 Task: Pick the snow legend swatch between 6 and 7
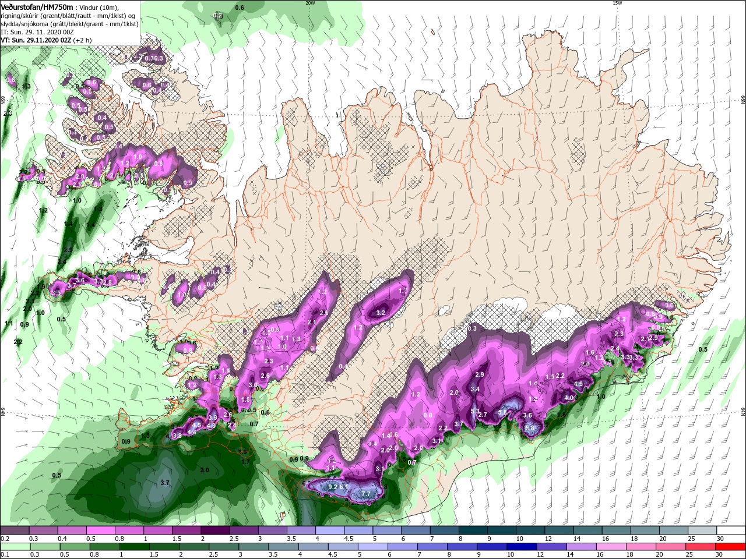tap(416, 530)
